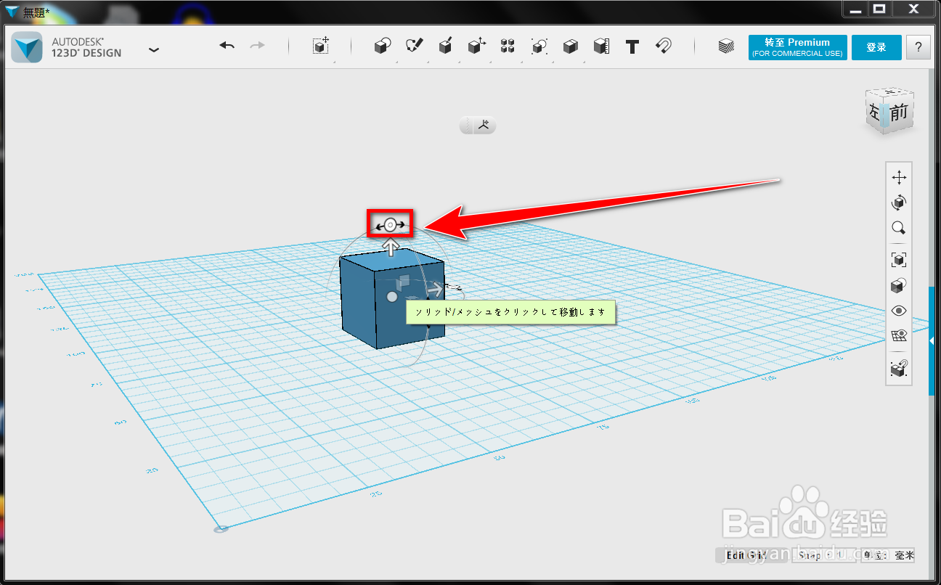The width and height of the screenshot is (941, 585).
Task: Open the Construct tools menu
Action: click(446, 46)
